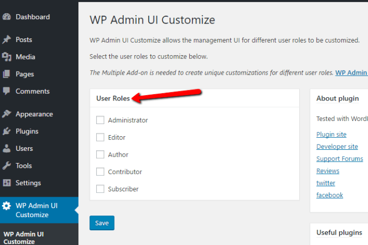This screenshot has width=368, height=245.
Task: Open the Appearance menu
Action: click(34, 114)
